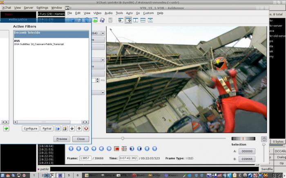Click the XChat message input box
The height and width of the screenshot is (178, 286).
click(x=154, y=169)
